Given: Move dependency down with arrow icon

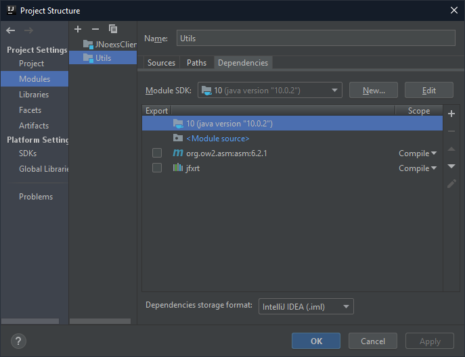Looking at the screenshot, I should 451,166.
